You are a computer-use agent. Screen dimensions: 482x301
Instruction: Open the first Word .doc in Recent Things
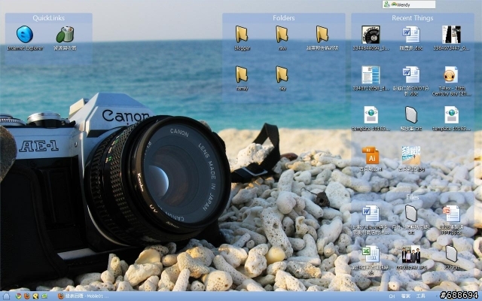[x=410, y=35]
